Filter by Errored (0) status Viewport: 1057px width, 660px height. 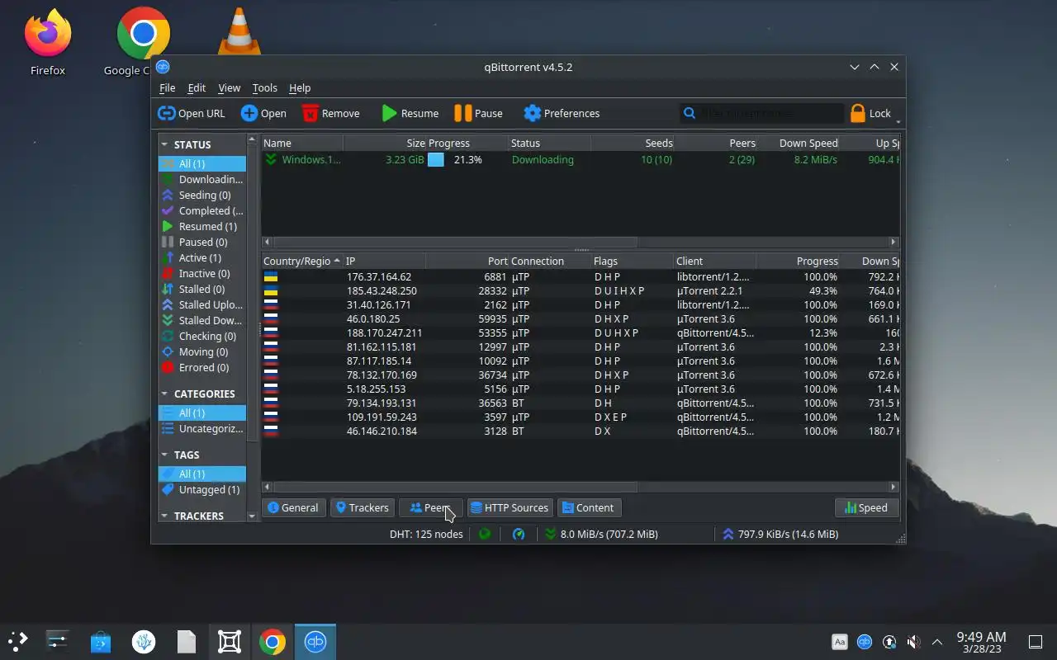201,367
